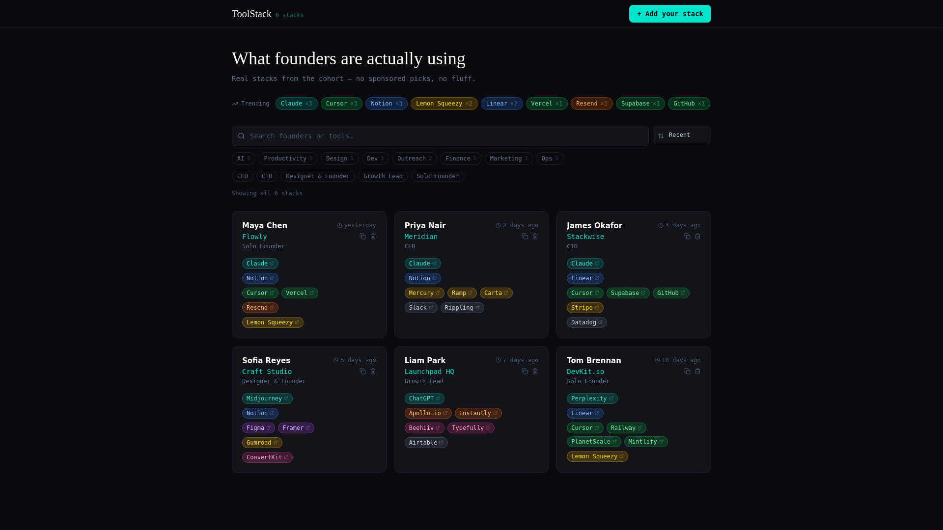Screen dimensions: 943x530
Task: Open ChatGPT tool link
Action: point(424,398)
